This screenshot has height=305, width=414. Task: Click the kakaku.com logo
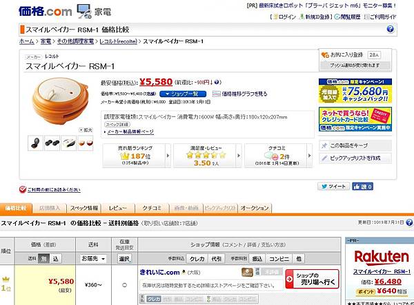45,11
